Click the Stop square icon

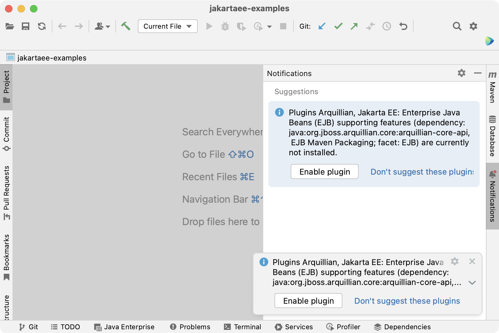tap(283, 26)
